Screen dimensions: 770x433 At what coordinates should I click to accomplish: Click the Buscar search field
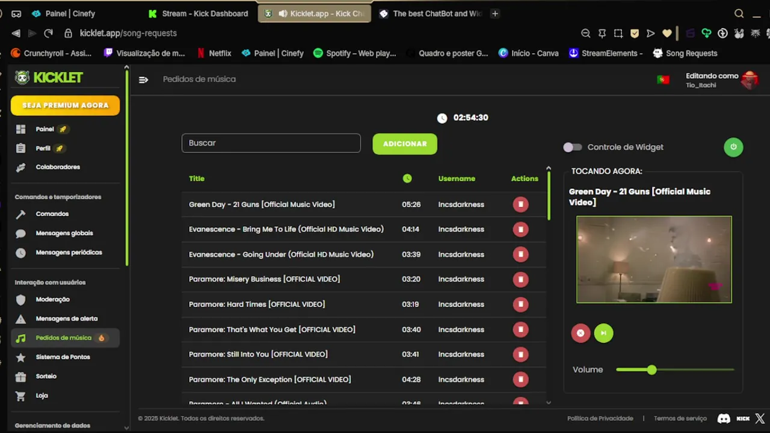[x=271, y=143]
